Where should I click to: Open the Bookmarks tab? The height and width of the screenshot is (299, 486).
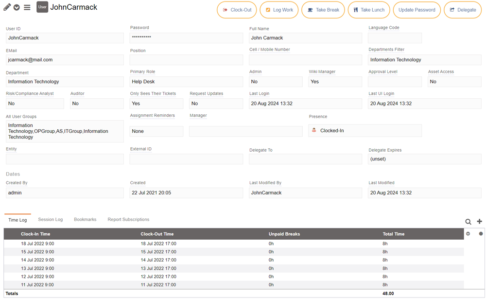(x=85, y=220)
